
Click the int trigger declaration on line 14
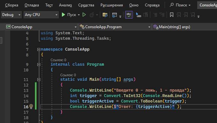(x=83, y=96)
